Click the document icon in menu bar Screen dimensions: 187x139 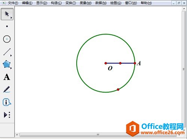pyautogui.click(x=4, y=3)
